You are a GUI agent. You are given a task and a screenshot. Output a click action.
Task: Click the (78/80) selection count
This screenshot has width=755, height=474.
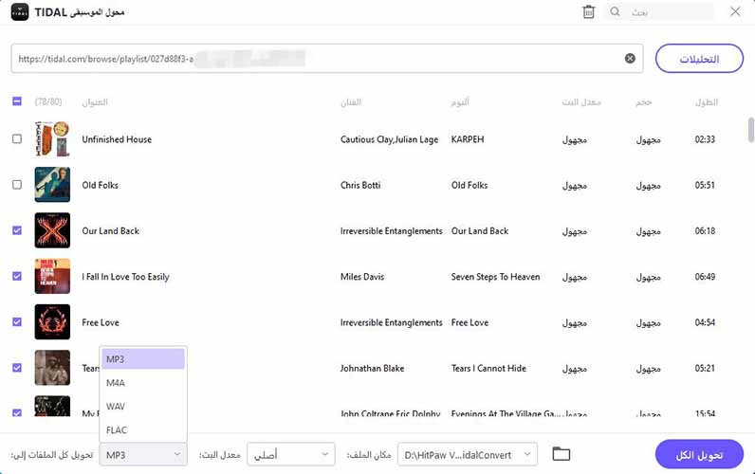pyautogui.click(x=48, y=101)
